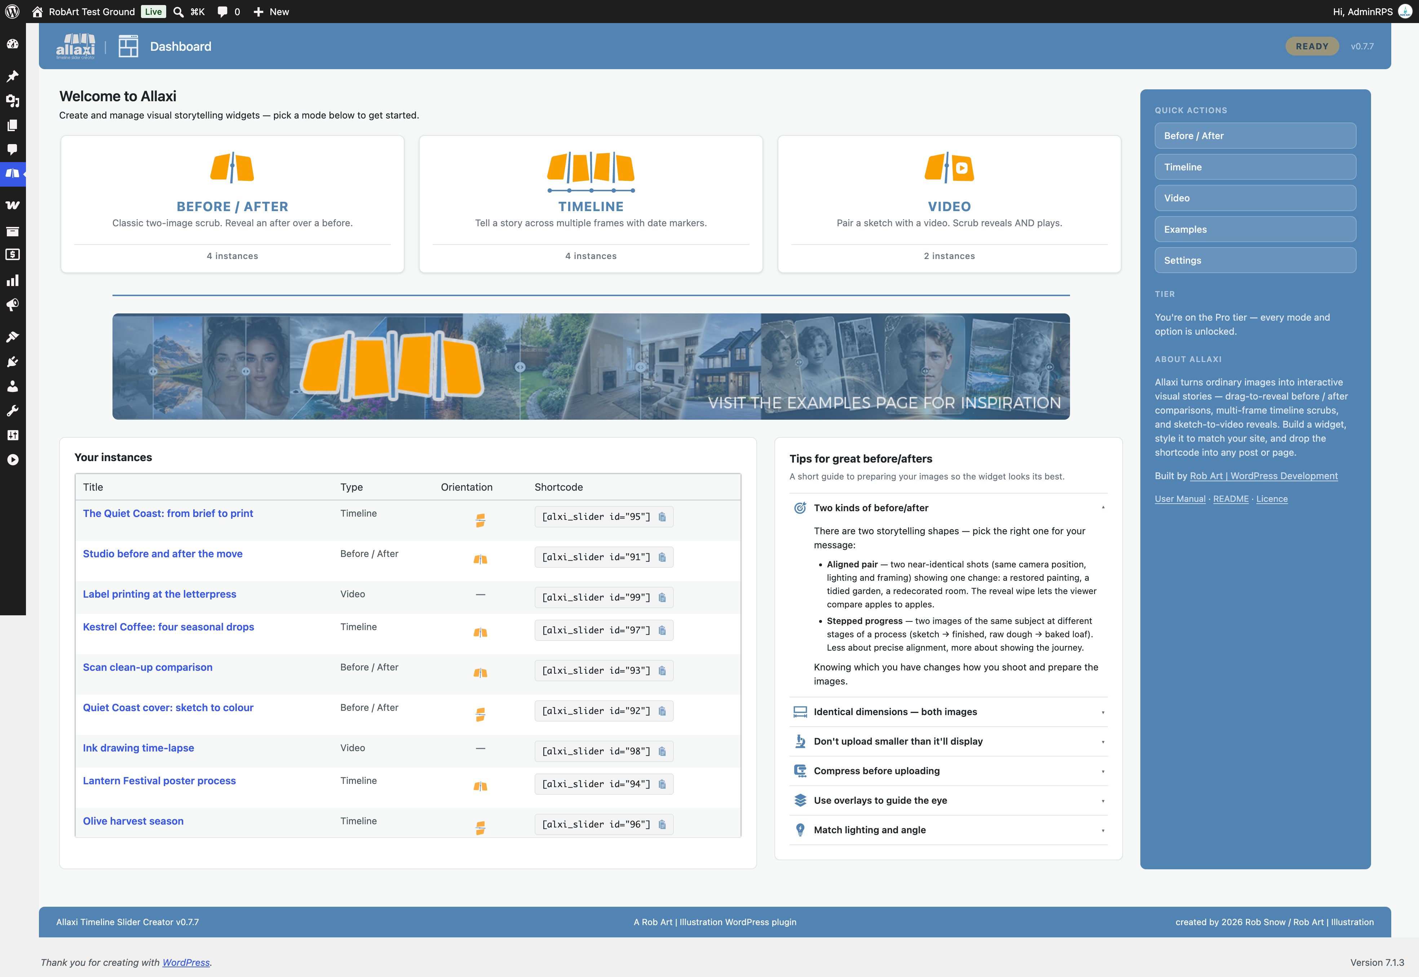
Task: Open the search ⌘K command palette
Action: click(x=189, y=12)
